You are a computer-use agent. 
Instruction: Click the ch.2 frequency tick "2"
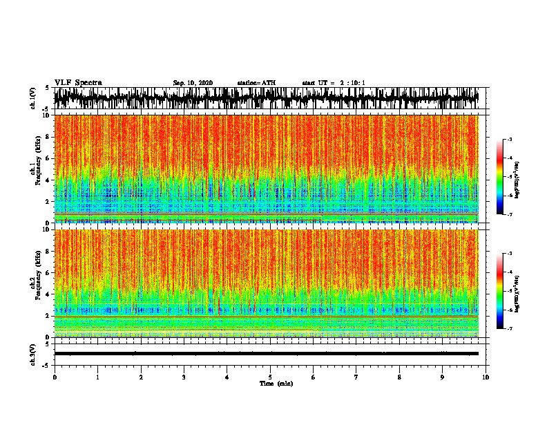(x=48, y=316)
